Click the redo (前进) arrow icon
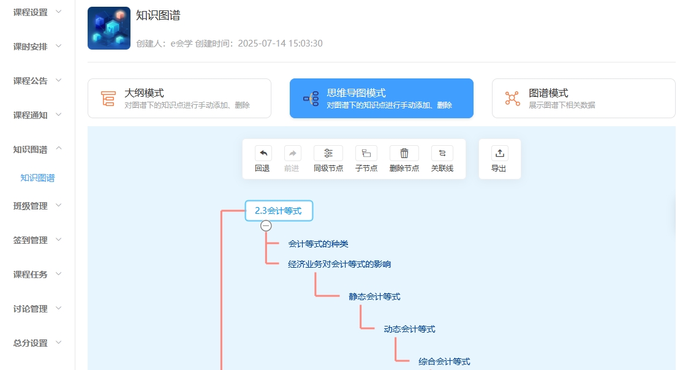 click(x=292, y=153)
